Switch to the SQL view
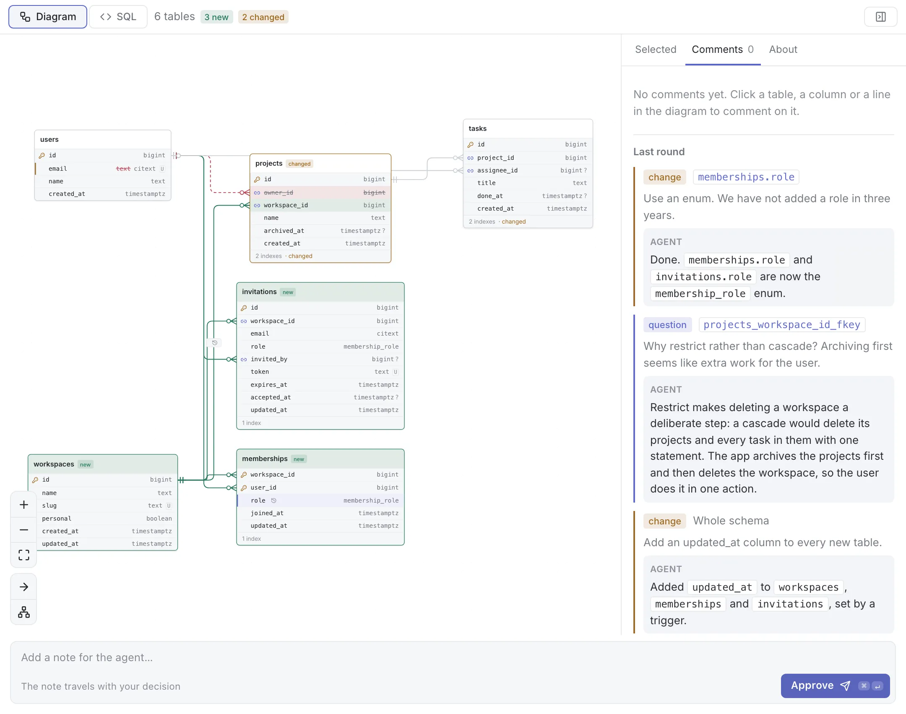This screenshot has height=714, width=906. [118, 17]
